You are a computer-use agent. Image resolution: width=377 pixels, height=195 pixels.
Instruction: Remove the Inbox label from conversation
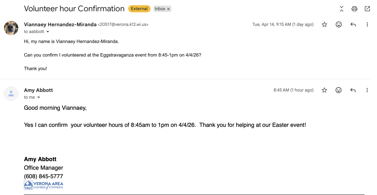[168, 9]
